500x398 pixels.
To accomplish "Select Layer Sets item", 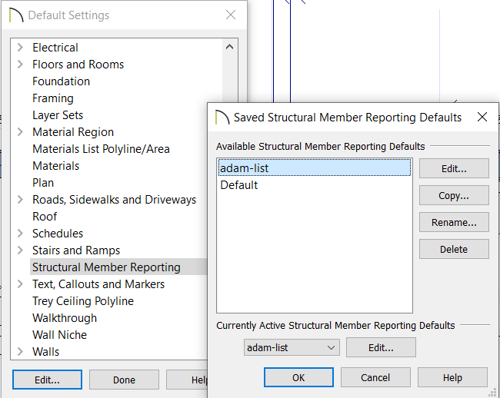I will [58, 115].
